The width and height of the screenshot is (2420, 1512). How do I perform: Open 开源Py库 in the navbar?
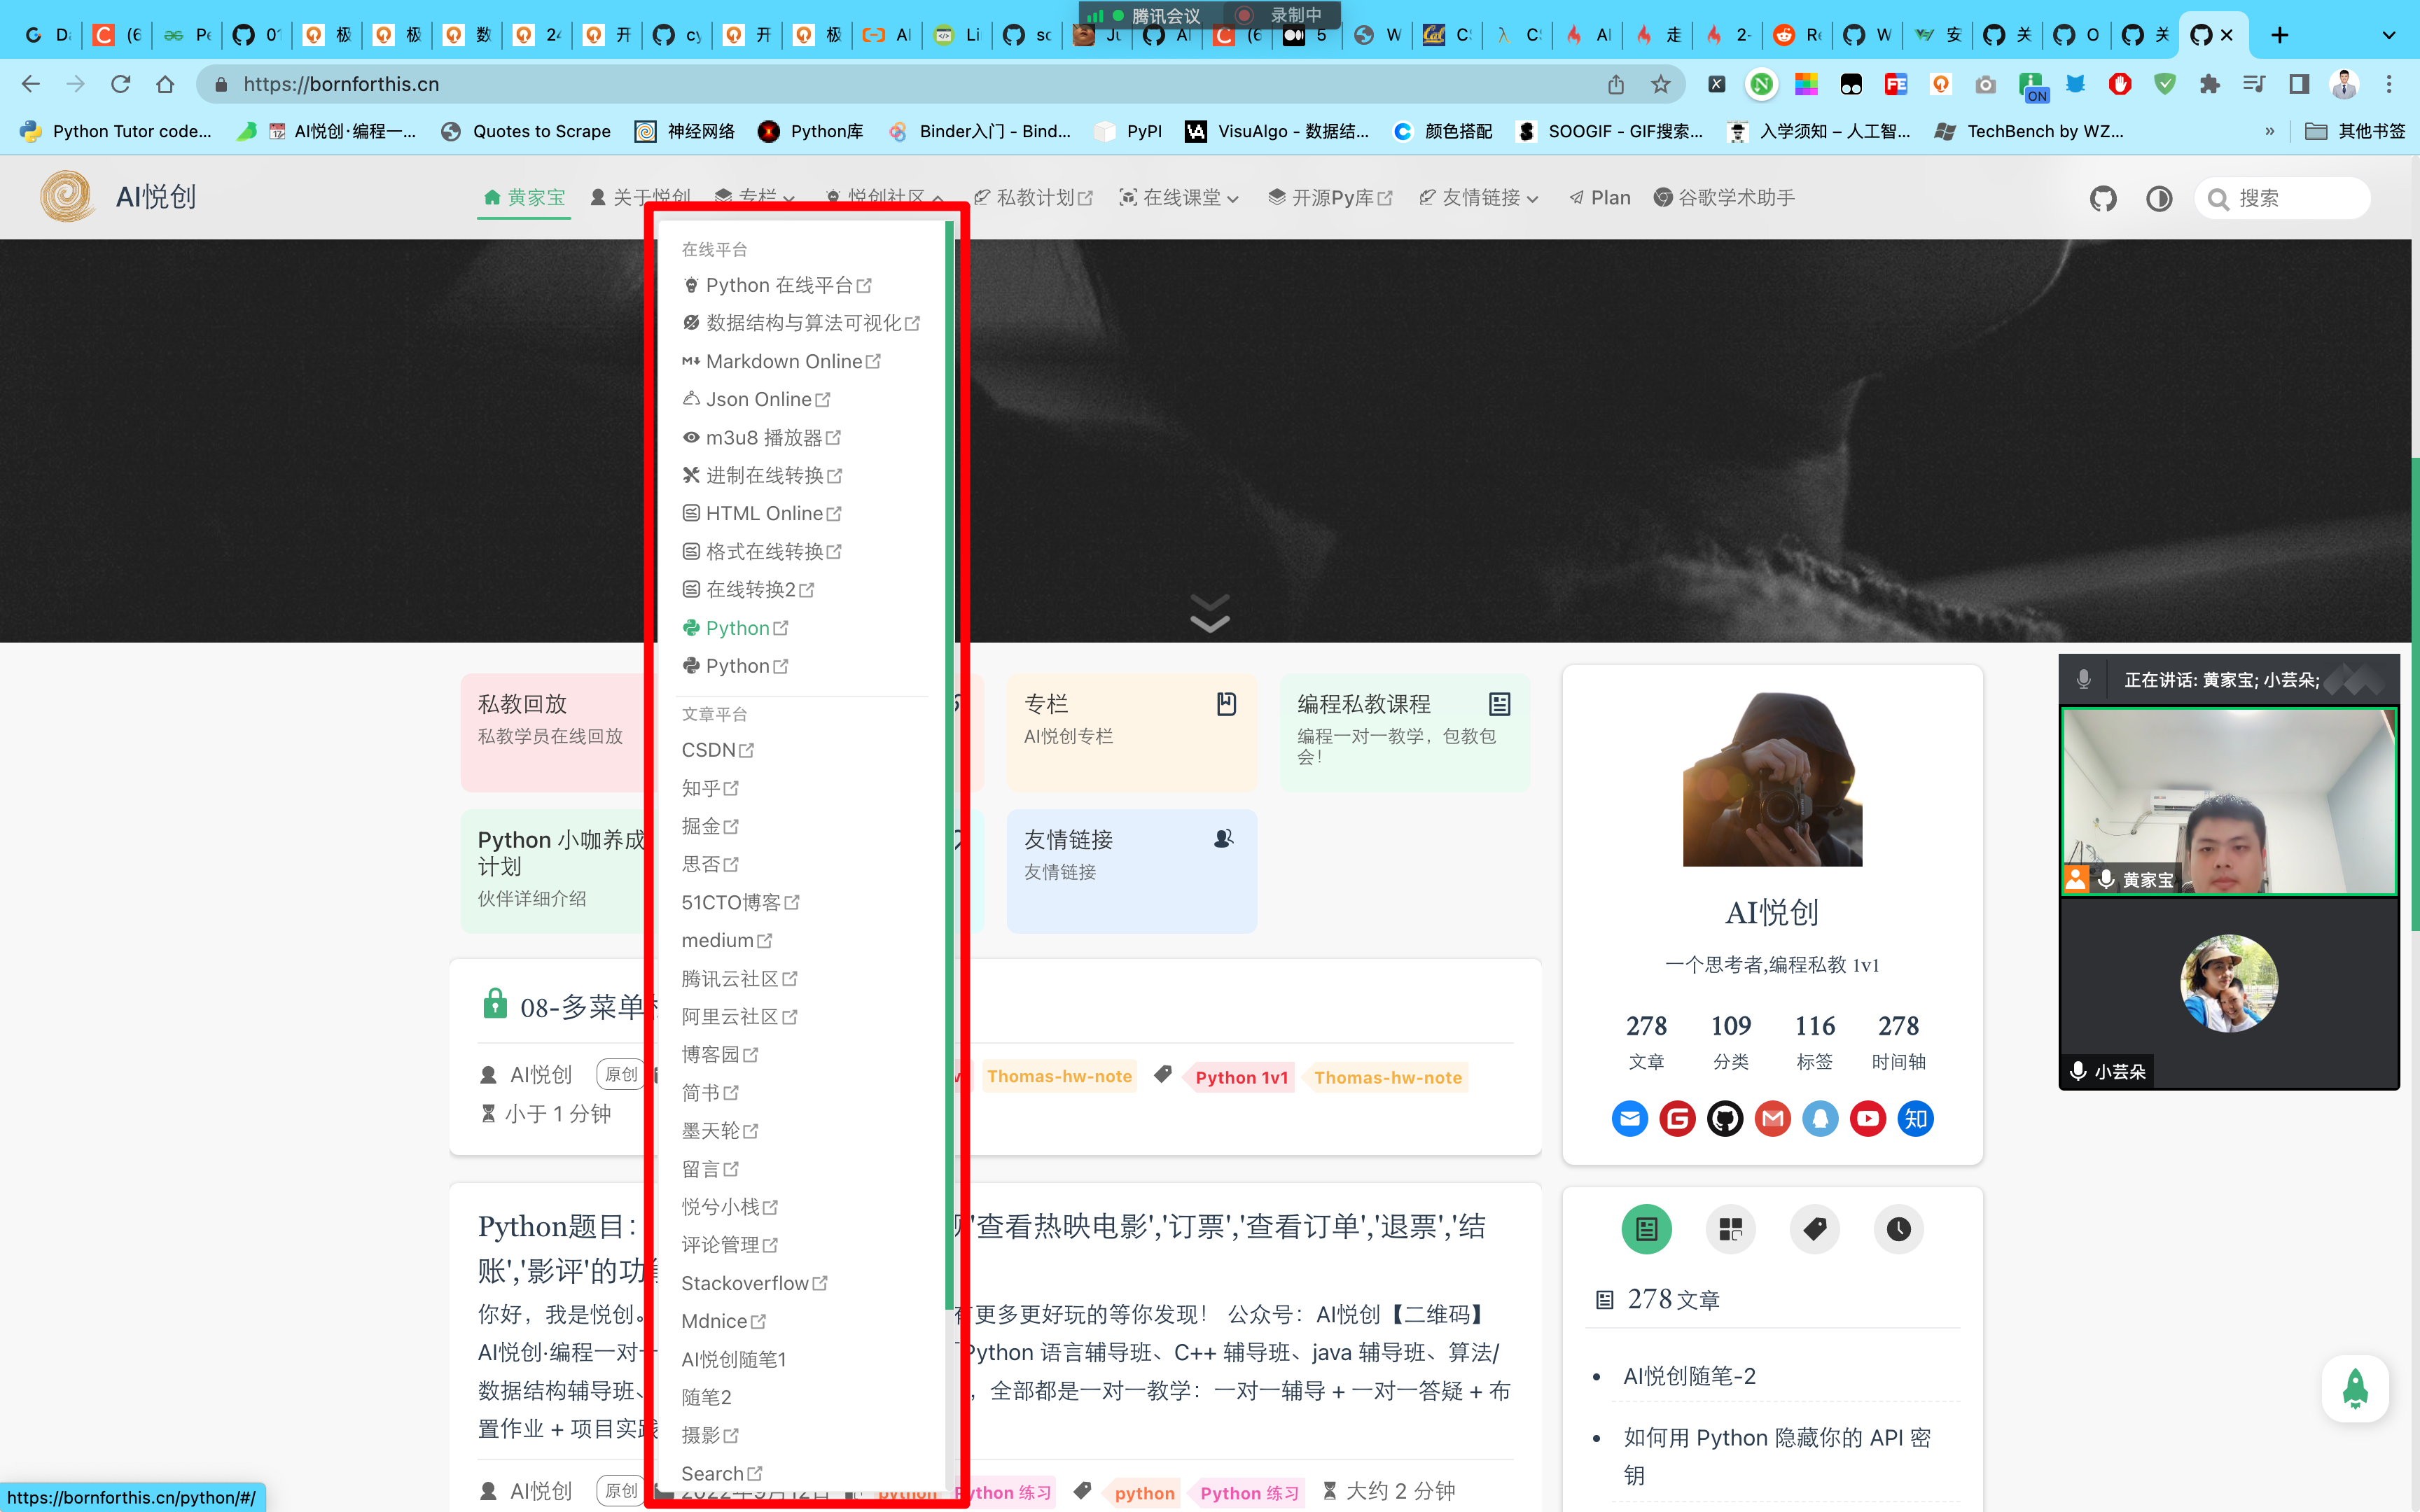[1330, 198]
